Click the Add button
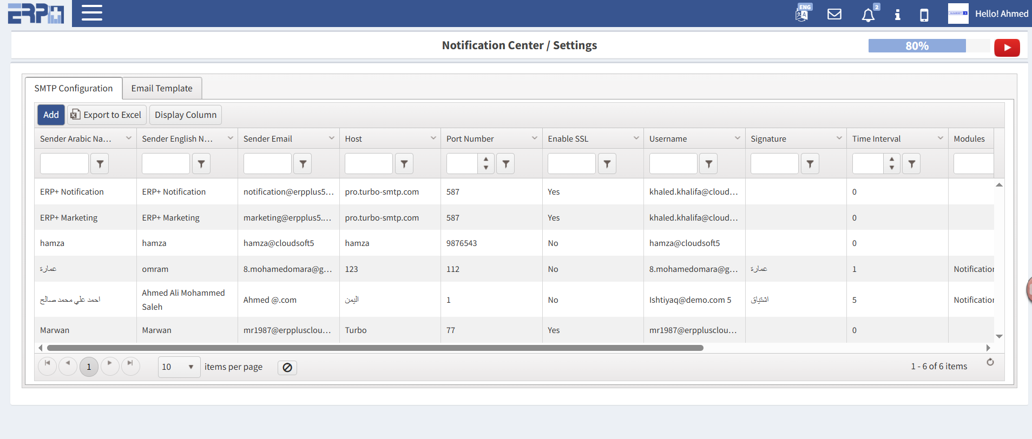The width and height of the screenshot is (1032, 439). [51, 115]
